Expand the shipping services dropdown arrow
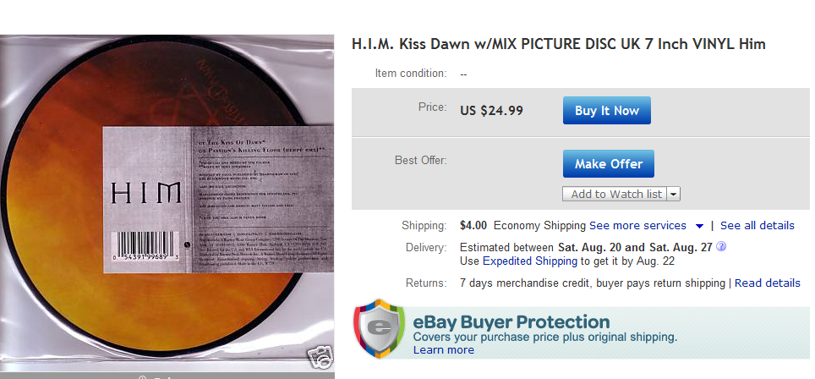Viewport: 815px width, 379px height. [700, 226]
